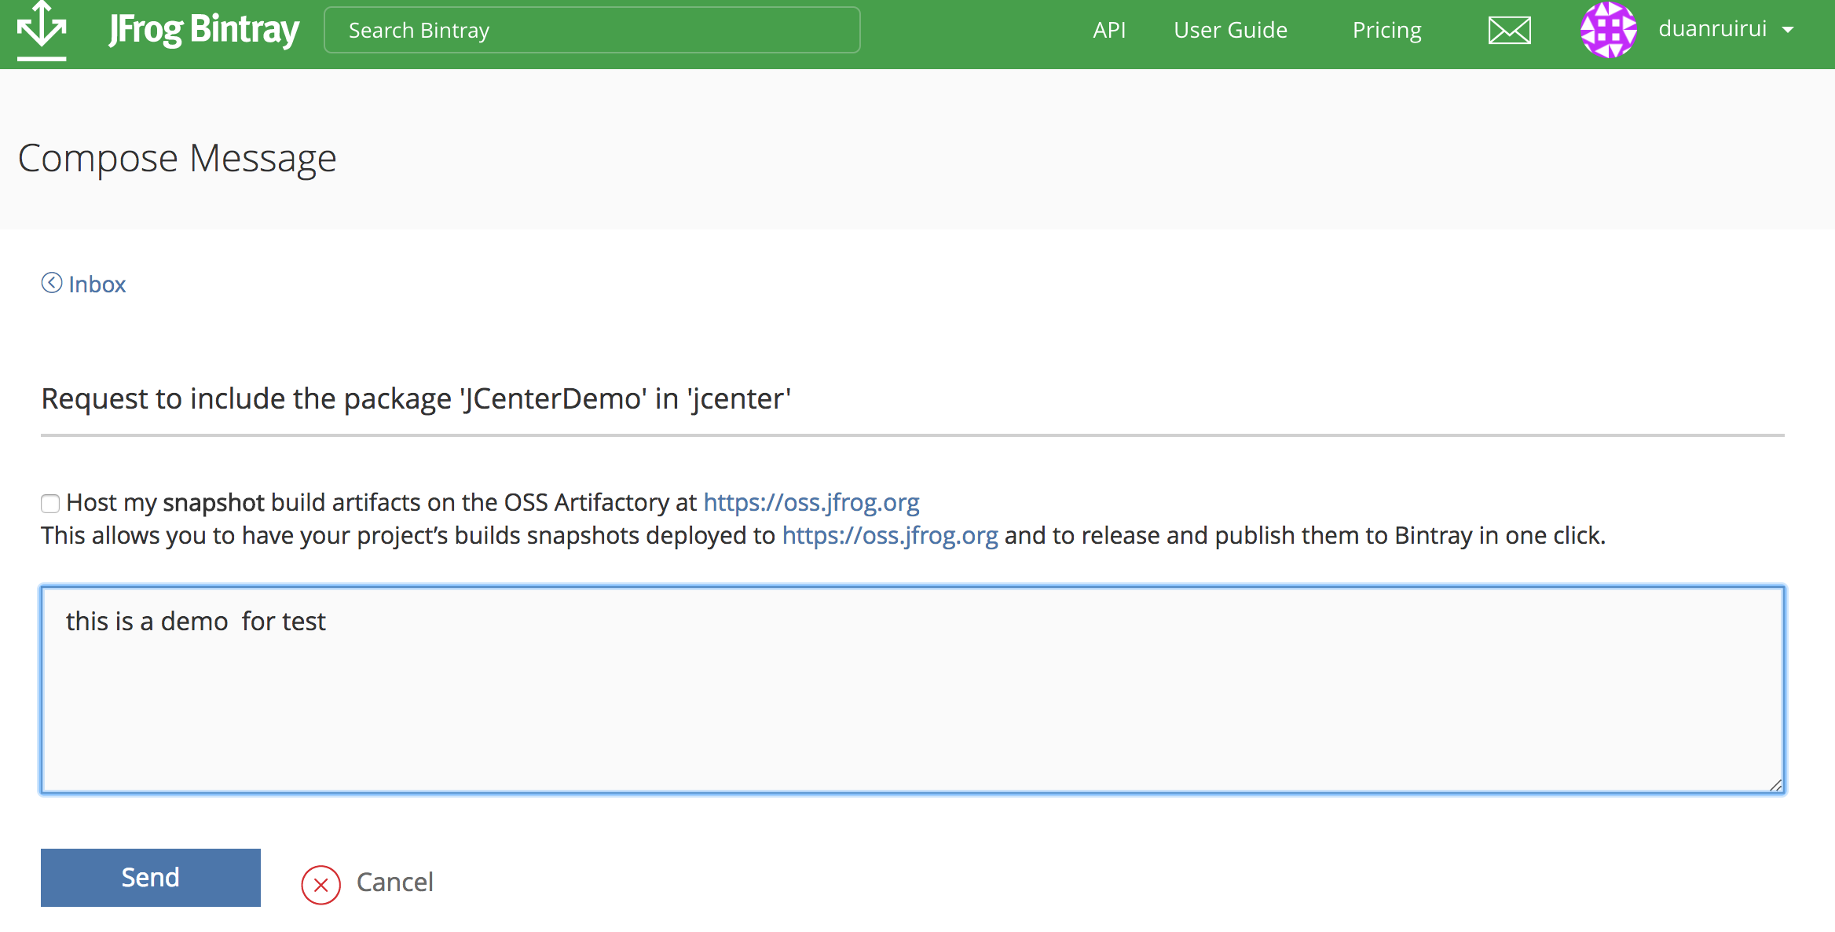Open oss.jfrog.org link in description sentence
The image size is (1835, 932).
click(889, 535)
